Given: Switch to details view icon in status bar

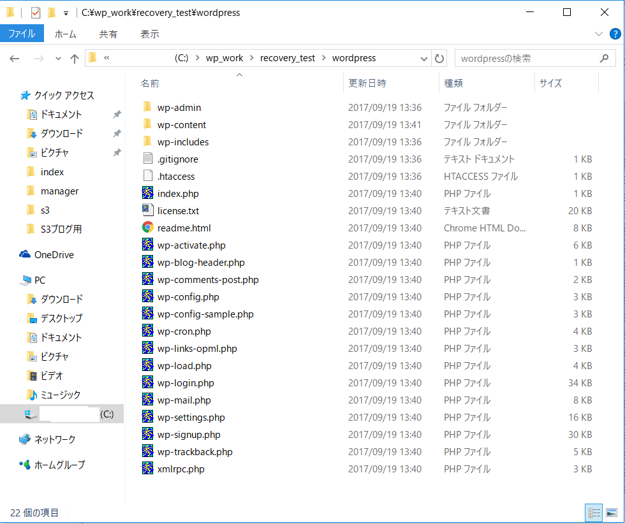Looking at the screenshot, I should coord(594,513).
